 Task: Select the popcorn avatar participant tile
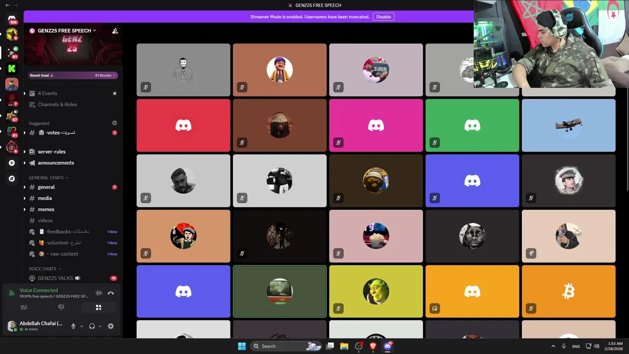point(376,236)
